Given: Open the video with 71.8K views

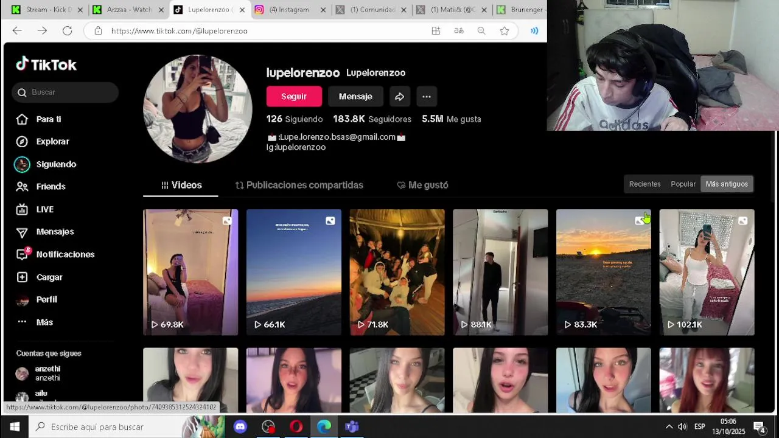Looking at the screenshot, I should [x=397, y=273].
